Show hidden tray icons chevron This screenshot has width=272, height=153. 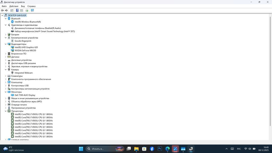226,149
